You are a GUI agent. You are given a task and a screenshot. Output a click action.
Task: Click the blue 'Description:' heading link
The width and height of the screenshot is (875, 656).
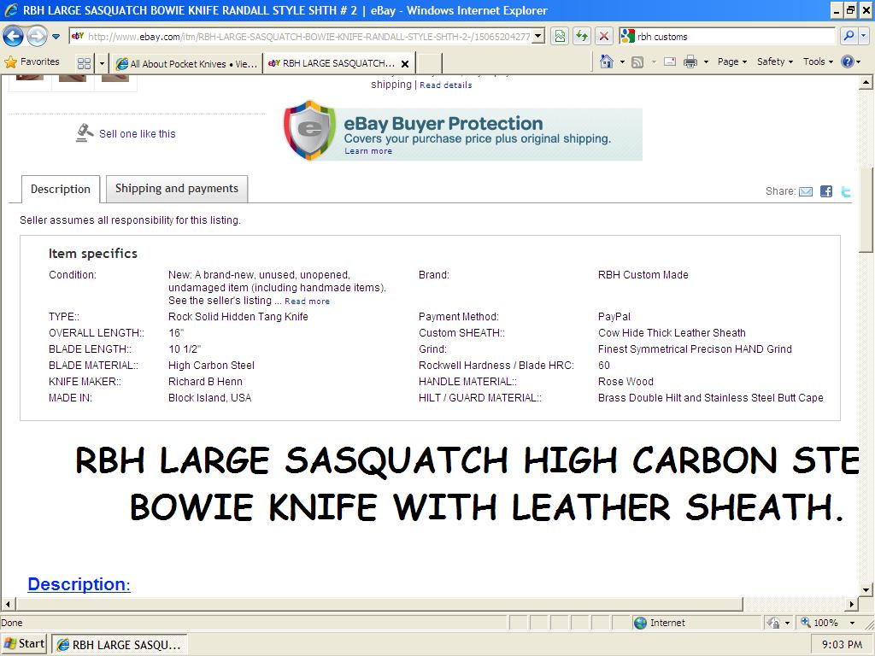(x=79, y=584)
